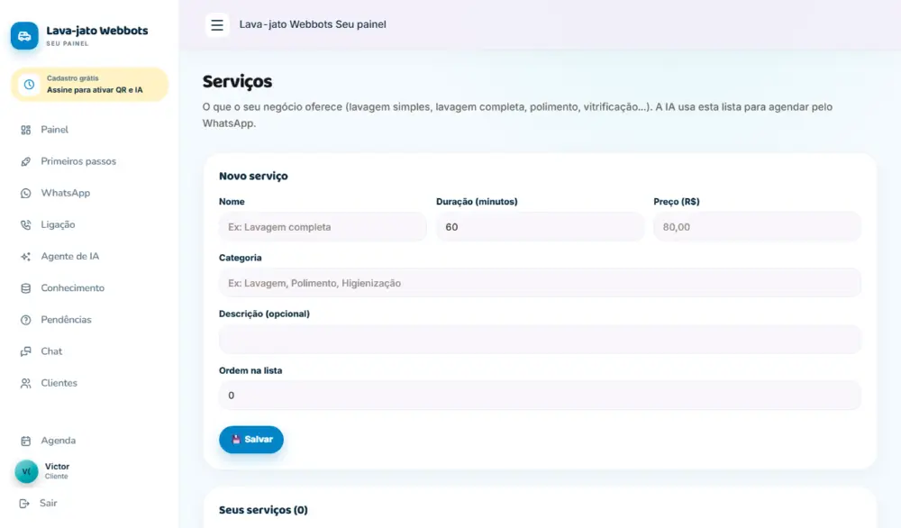901x528 pixels.
Task: Click the SEU PAINEL subtitle in sidebar
Action: click(68, 43)
